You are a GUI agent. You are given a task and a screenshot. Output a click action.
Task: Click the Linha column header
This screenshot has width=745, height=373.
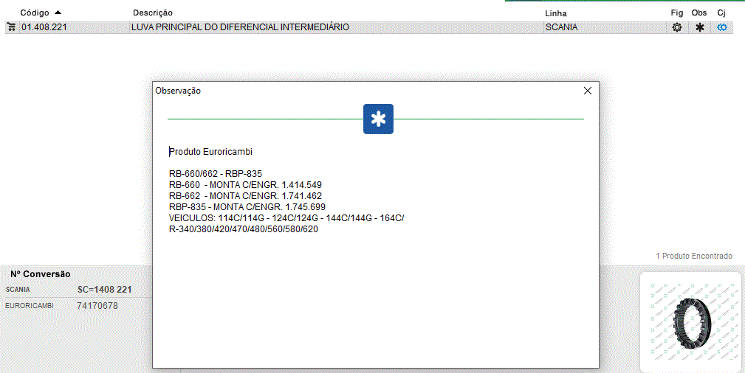pos(555,13)
